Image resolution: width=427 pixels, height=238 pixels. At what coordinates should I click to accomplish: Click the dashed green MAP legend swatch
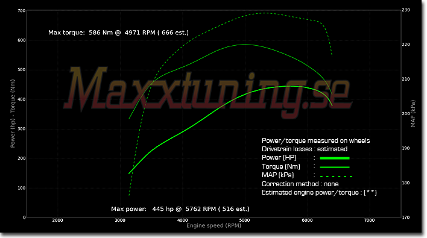pos(336,177)
